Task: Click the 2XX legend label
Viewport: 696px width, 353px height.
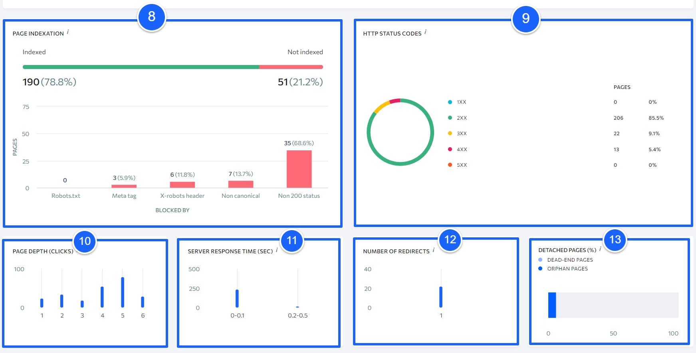Action: (462, 118)
